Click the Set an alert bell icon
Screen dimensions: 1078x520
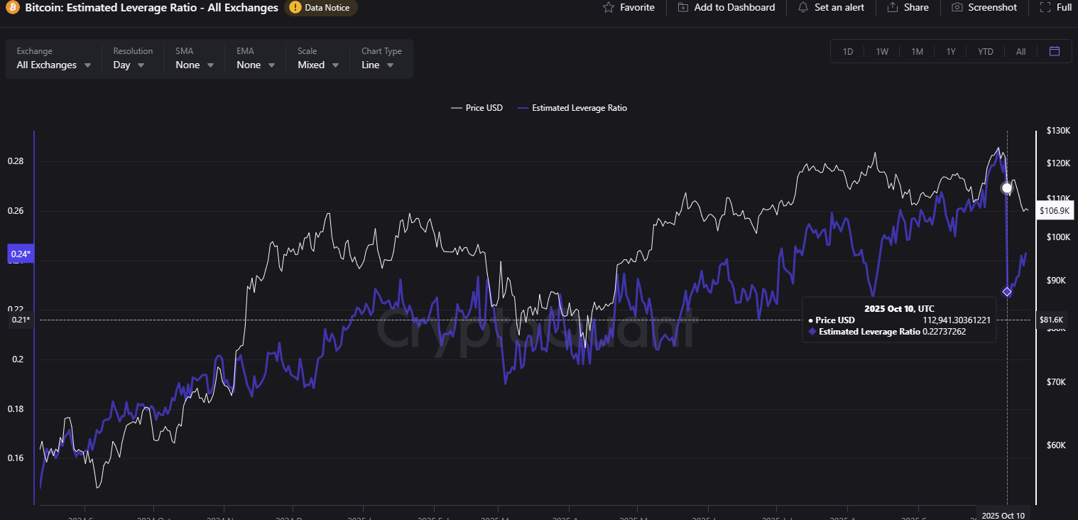(x=803, y=7)
